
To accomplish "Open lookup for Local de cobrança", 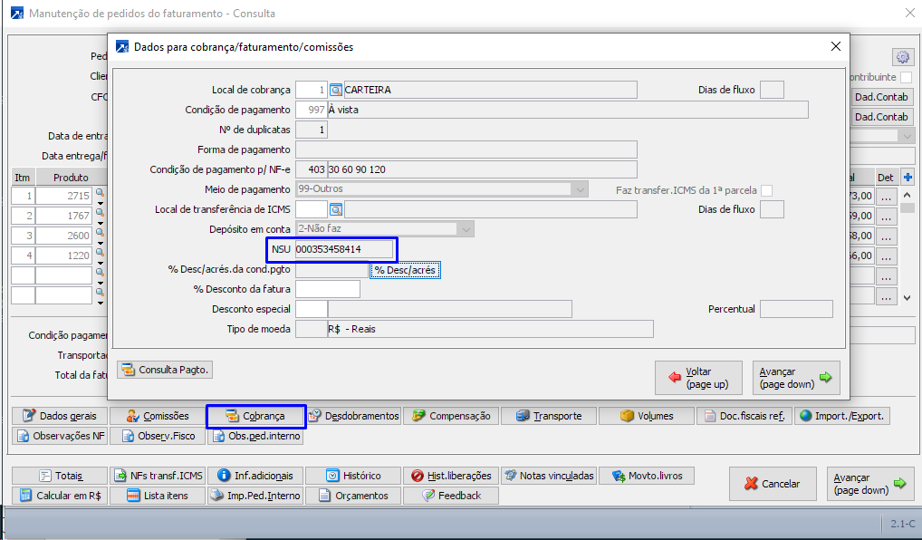I will pyautogui.click(x=335, y=90).
